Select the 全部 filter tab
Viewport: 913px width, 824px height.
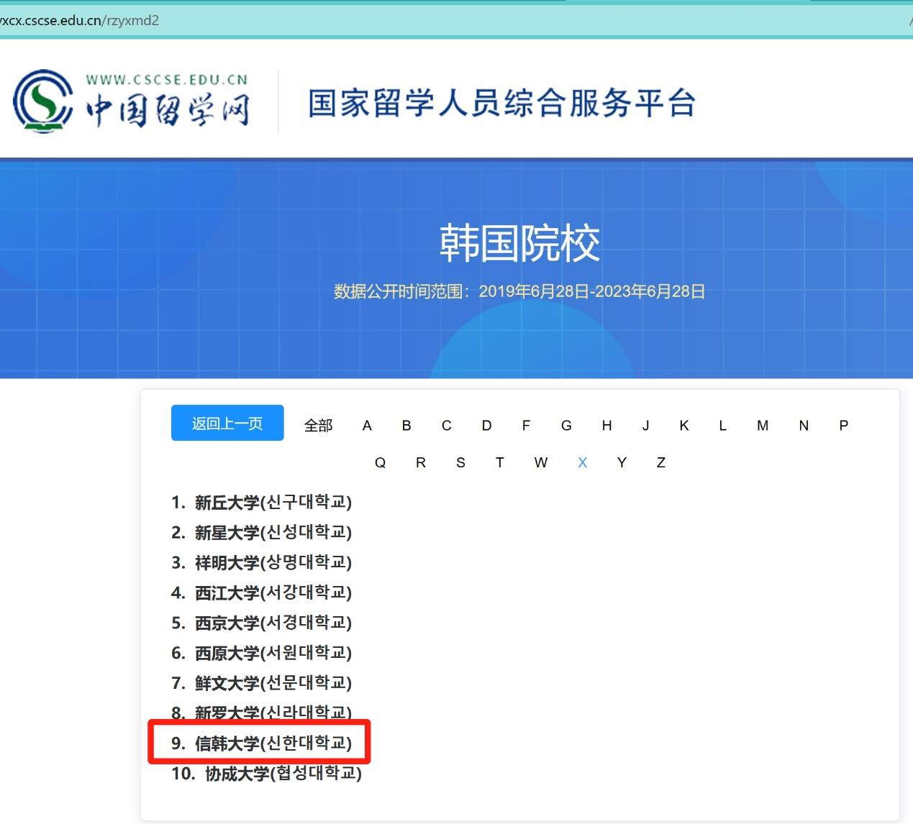[318, 426]
